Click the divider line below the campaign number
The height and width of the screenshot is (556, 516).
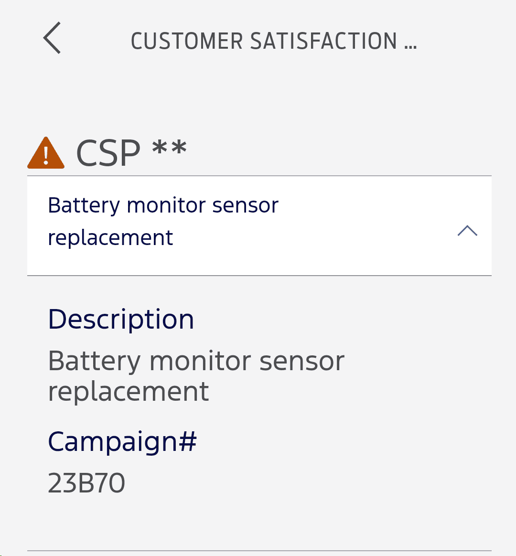[x=259, y=551]
